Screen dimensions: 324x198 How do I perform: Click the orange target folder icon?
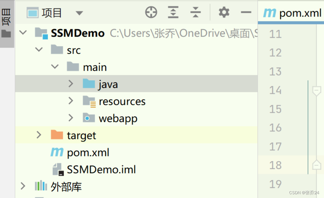coord(56,135)
